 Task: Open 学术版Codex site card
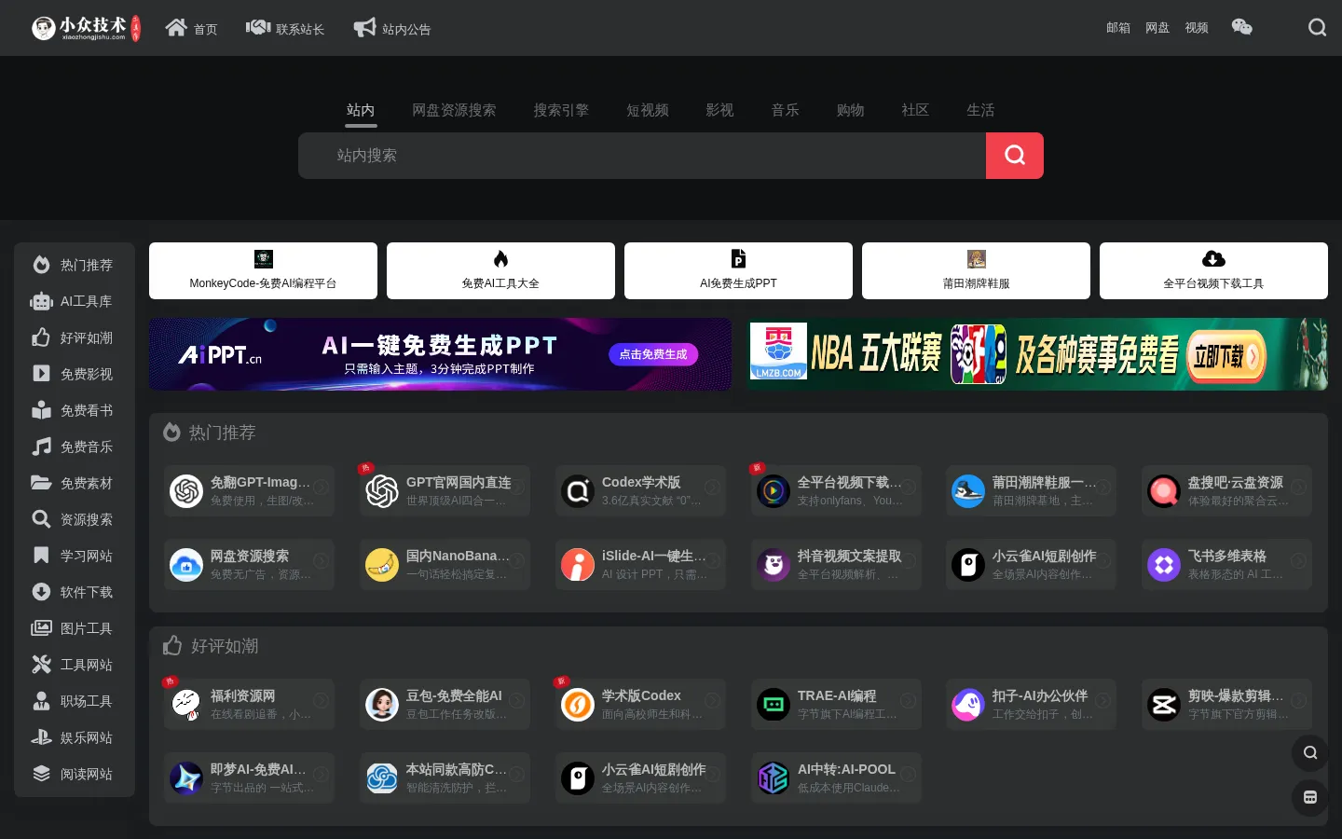[x=640, y=704]
